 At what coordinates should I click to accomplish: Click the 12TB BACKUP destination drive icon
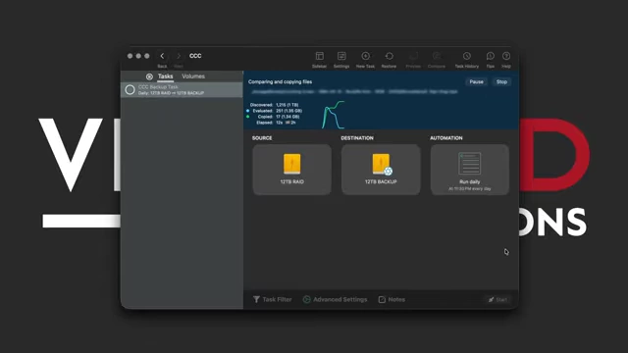pos(382,164)
